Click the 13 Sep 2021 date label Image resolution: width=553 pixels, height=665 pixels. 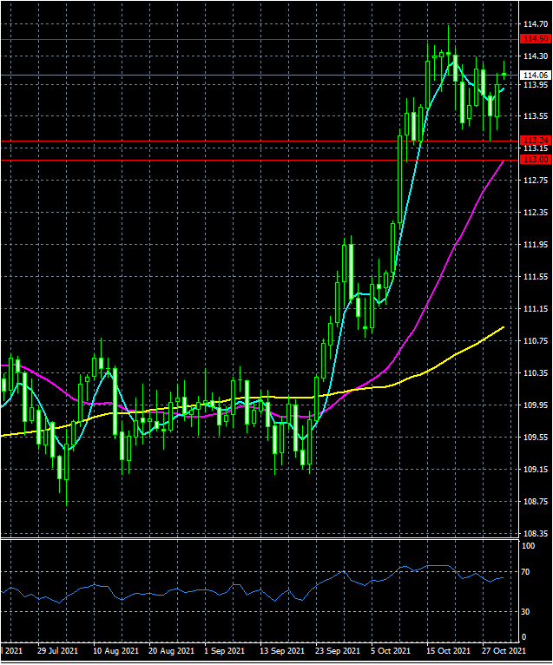pyautogui.click(x=282, y=651)
